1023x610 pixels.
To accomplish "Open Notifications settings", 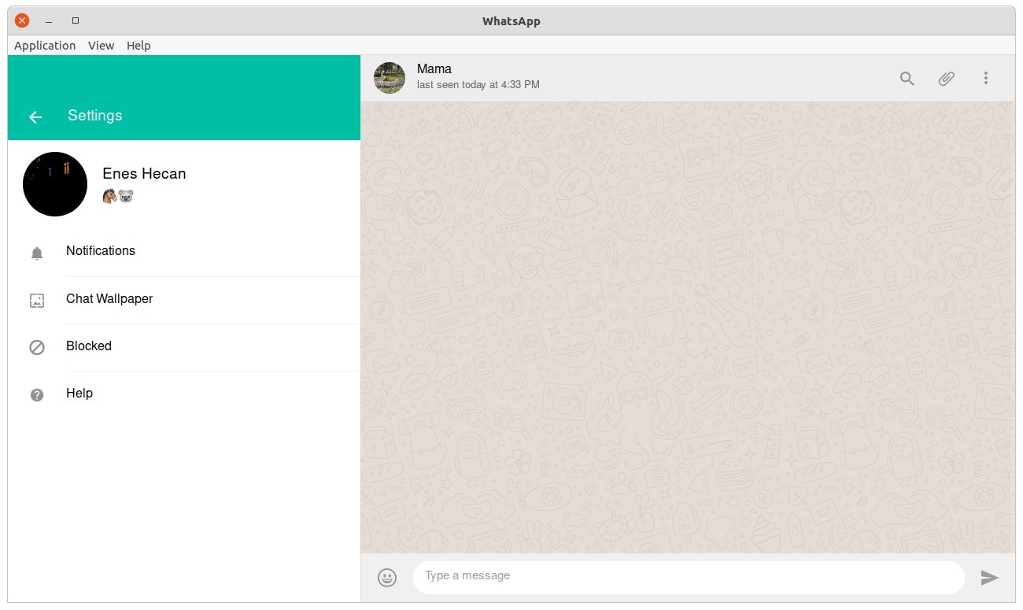I will tap(184, 253).
